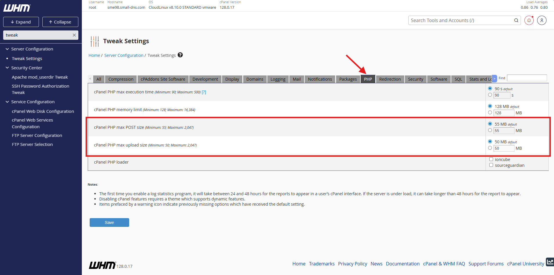Open the Notifications tab
554x275 pixels.
[x=320, y=79]
